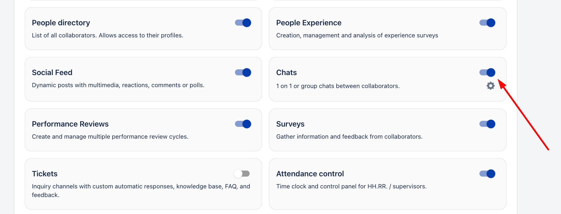This screenshot has height=214, width=561.
Task: Click the Social Feed card title
Action: 52,72
